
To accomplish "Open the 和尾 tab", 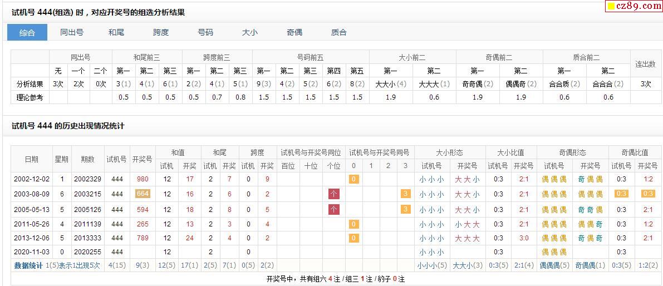I will (116, 32).
